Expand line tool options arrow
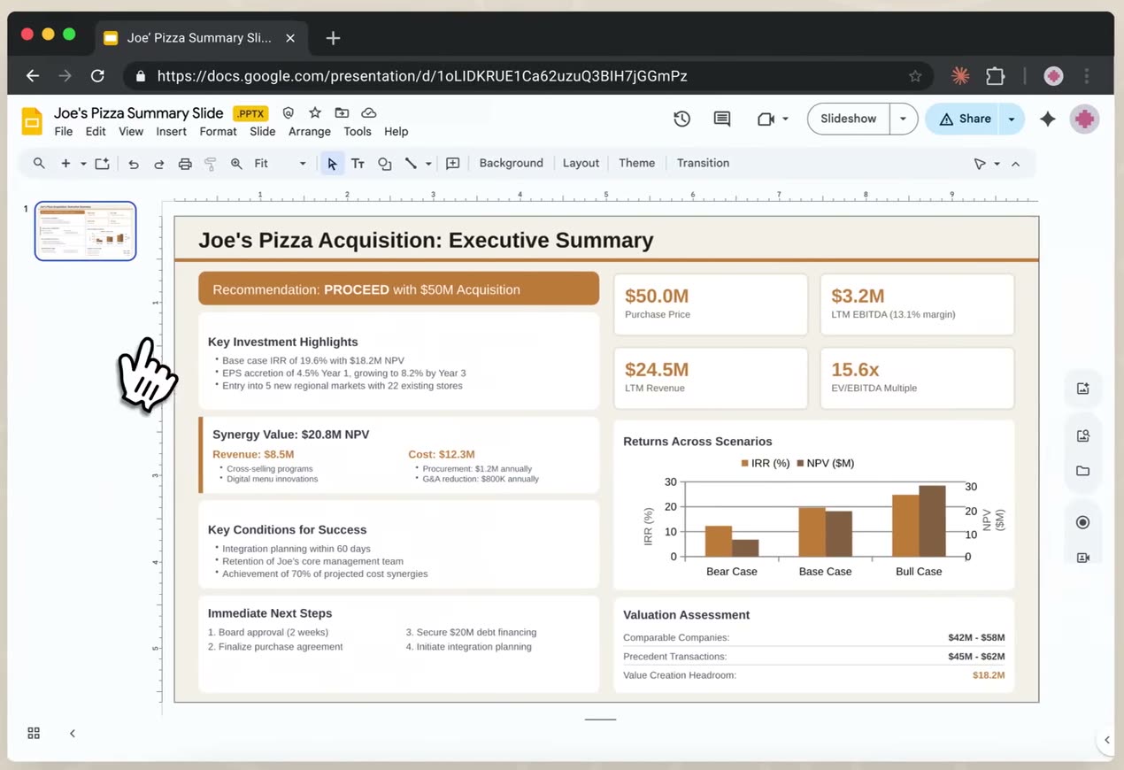 [x=428, y=163]
